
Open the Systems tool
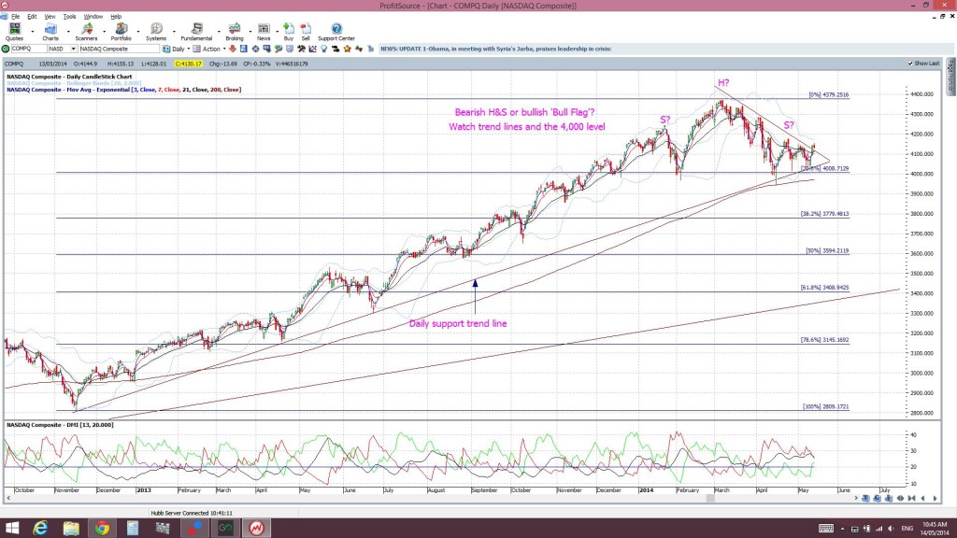pos(156,32)
